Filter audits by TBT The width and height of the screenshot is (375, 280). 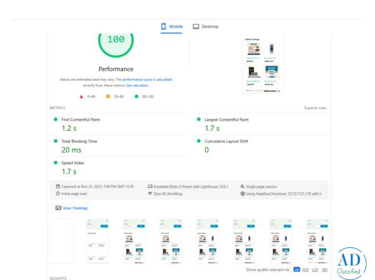[324, 270]
